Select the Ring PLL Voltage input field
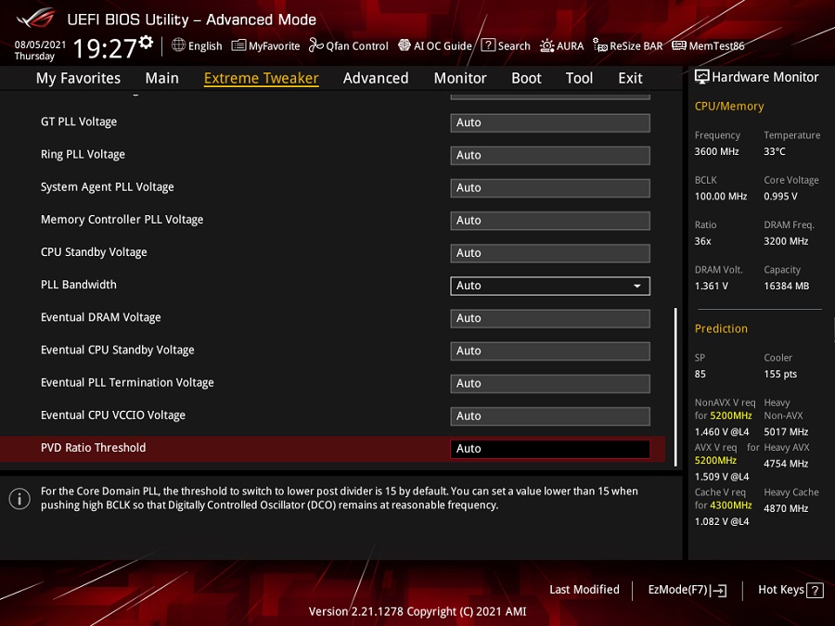The width and height of the screenshot is (835, 626). click(550, 156)
